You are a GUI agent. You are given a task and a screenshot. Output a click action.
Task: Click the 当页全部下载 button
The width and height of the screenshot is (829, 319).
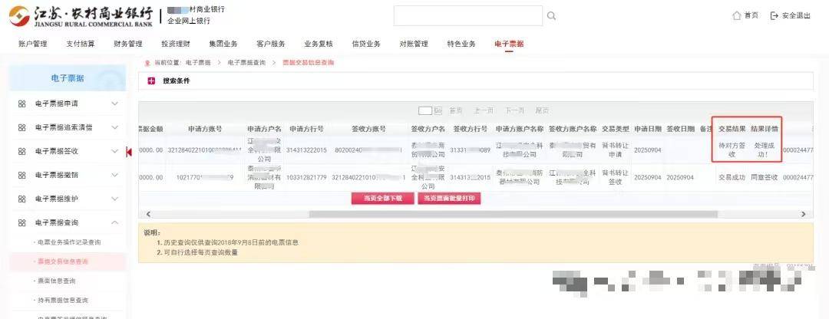pos(383,199)
